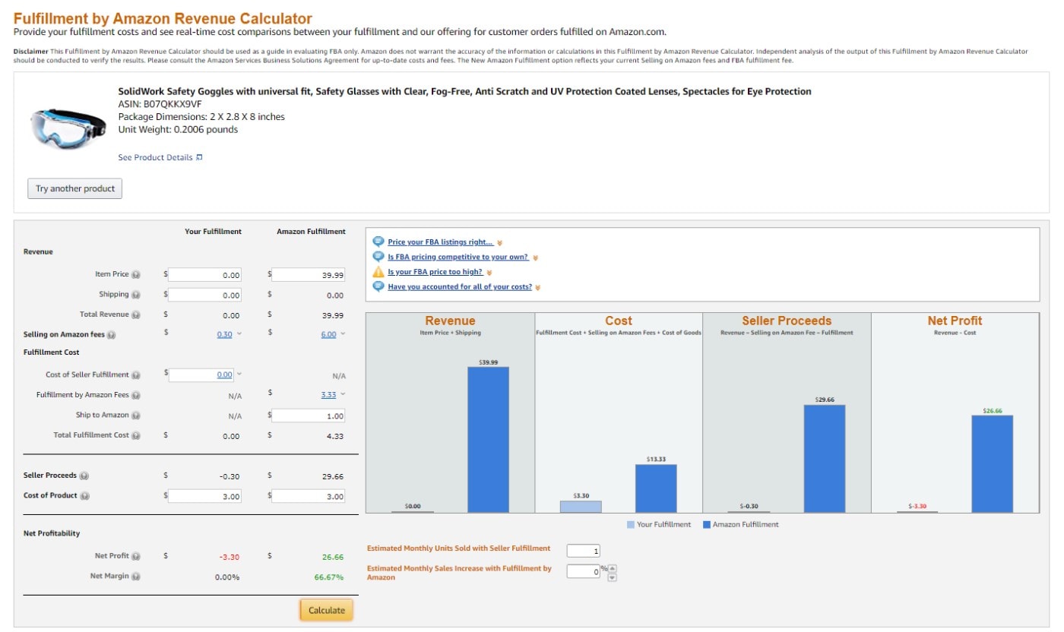Viewport: 1064px width, 632px height.
Task: Click the warning triangle icon beside FBA price too high
Action: [378, 271]
